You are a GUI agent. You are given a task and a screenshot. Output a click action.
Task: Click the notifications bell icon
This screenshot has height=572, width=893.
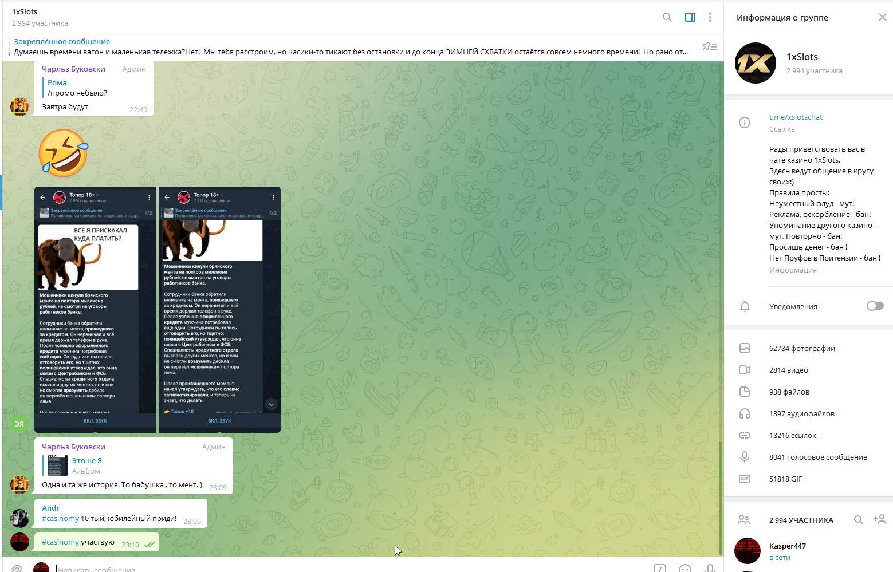[x=745, y=306]
